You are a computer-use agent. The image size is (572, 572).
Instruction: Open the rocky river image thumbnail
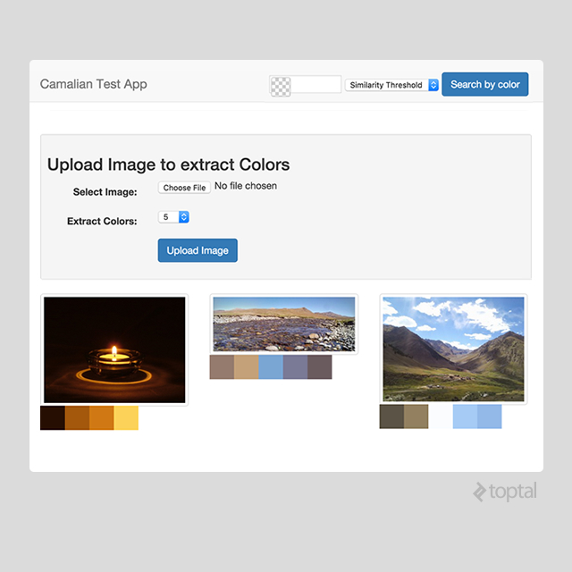284,324
